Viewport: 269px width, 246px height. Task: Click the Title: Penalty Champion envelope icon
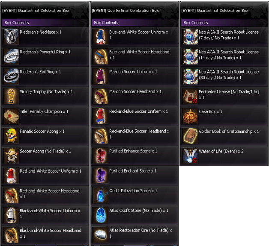pos(11,116)
